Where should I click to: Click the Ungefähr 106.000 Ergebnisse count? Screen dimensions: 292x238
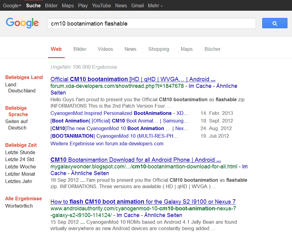[x=84, y=67]
